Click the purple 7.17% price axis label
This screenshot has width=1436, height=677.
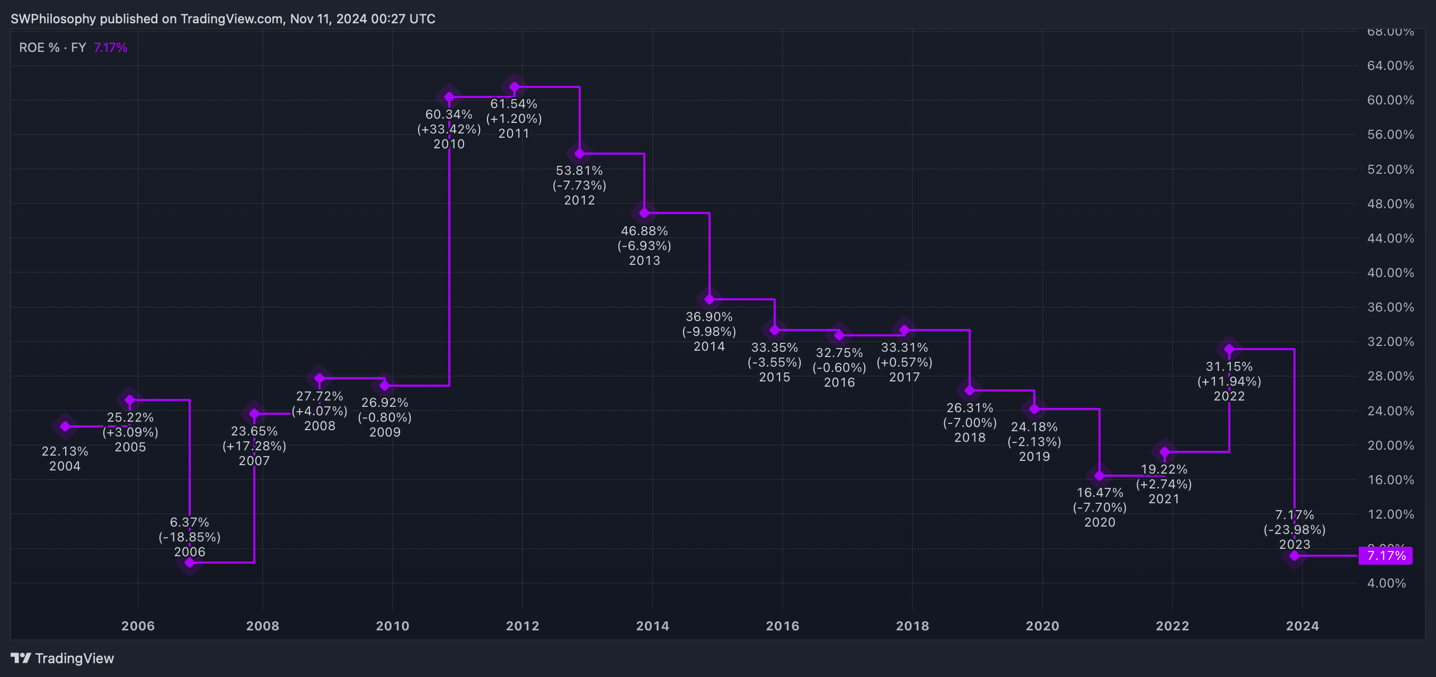tap(1385, 556)
